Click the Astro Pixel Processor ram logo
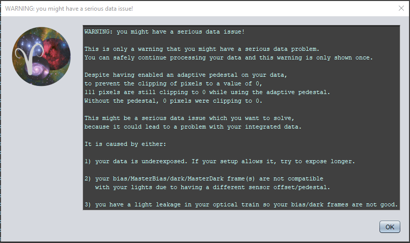Viewport: 410px width, 243px height. (41, 56)
